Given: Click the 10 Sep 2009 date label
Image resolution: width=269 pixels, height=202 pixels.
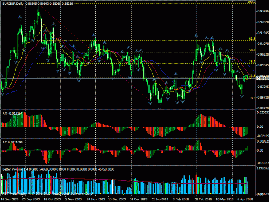Looking at the screenshot, I should point(9,199).
